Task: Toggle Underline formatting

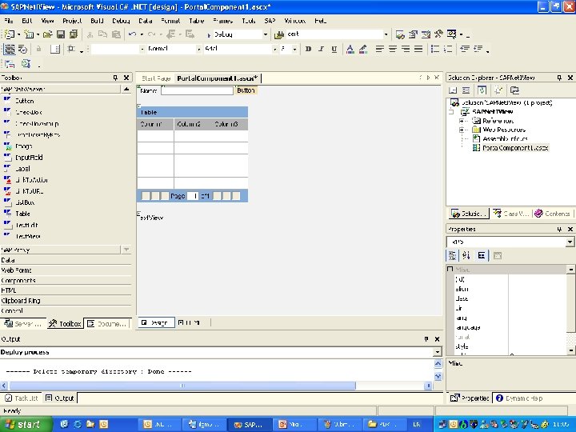Action: click(334, 49)
